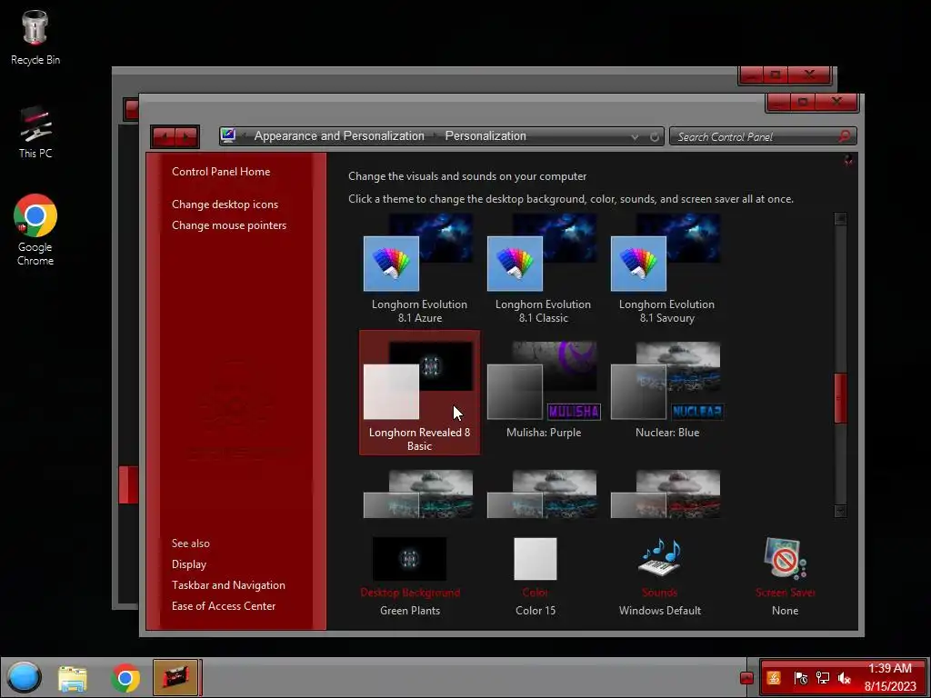931x698 pixels.
Task: Click Appearance and Personalization breadcrumb
Action: point(339,136)
